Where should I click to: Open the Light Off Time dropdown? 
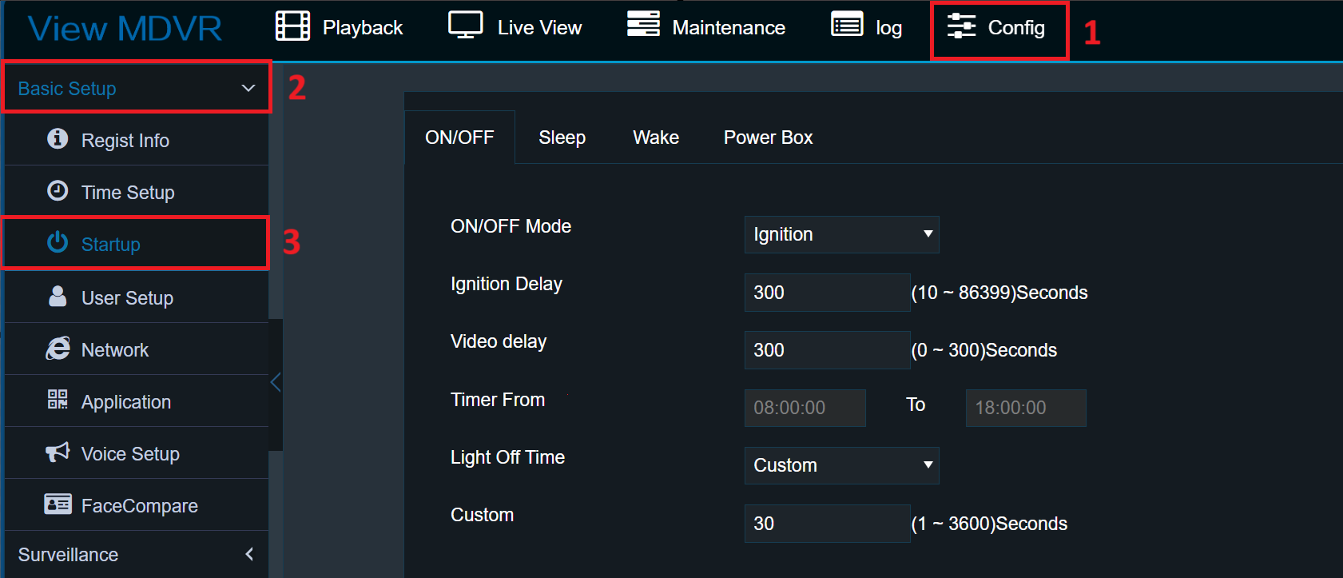point(841,465)
